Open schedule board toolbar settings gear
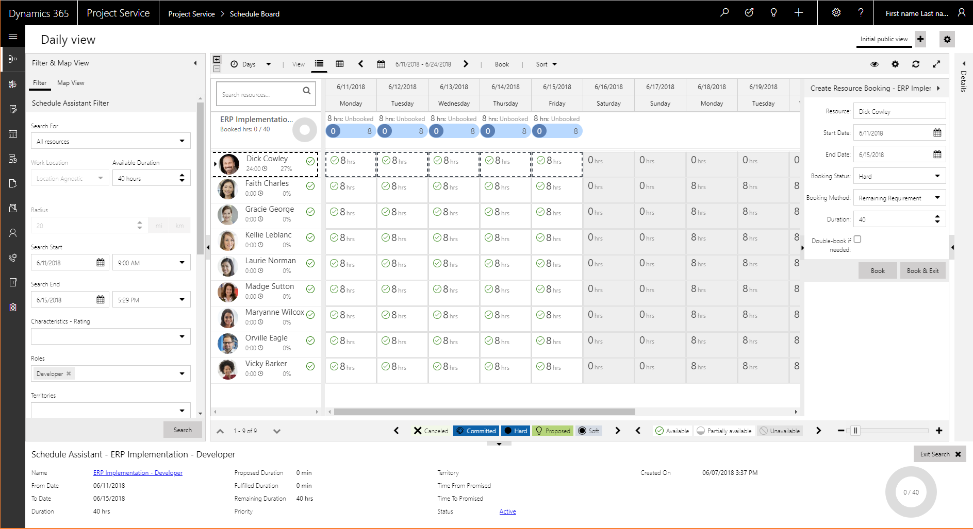Viewport: 973px width, 529px height. click(x=895, y=64)
